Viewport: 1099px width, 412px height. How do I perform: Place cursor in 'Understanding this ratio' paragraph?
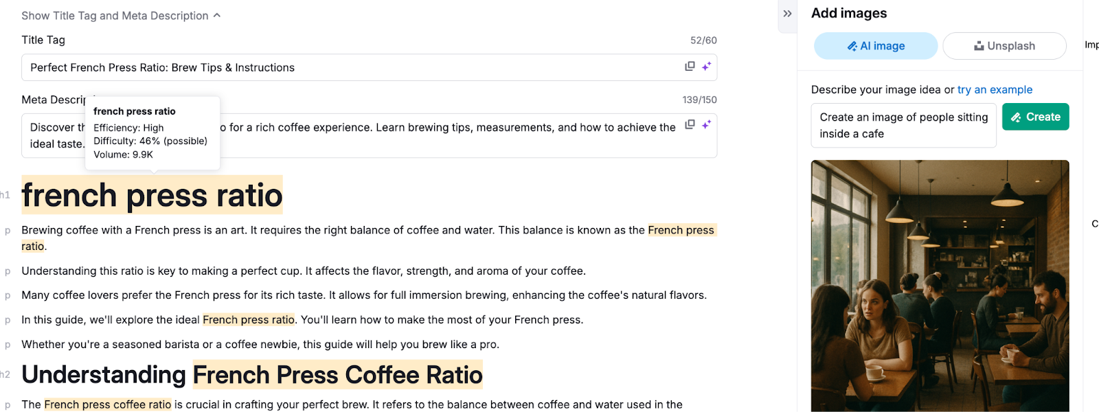pos(303,271)
